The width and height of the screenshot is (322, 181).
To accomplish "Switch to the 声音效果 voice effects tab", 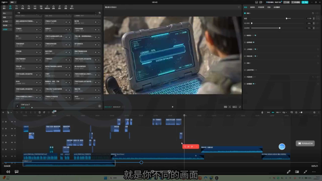I will click(261, 7).
